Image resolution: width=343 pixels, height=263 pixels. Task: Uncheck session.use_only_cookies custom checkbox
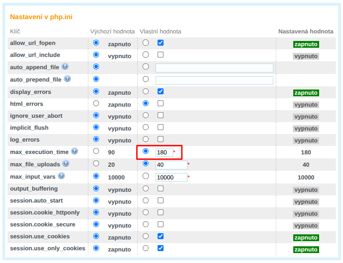(x=160, y=248)
